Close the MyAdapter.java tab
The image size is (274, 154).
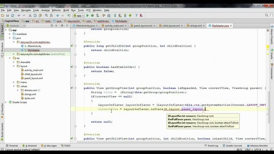click(231, 26)
